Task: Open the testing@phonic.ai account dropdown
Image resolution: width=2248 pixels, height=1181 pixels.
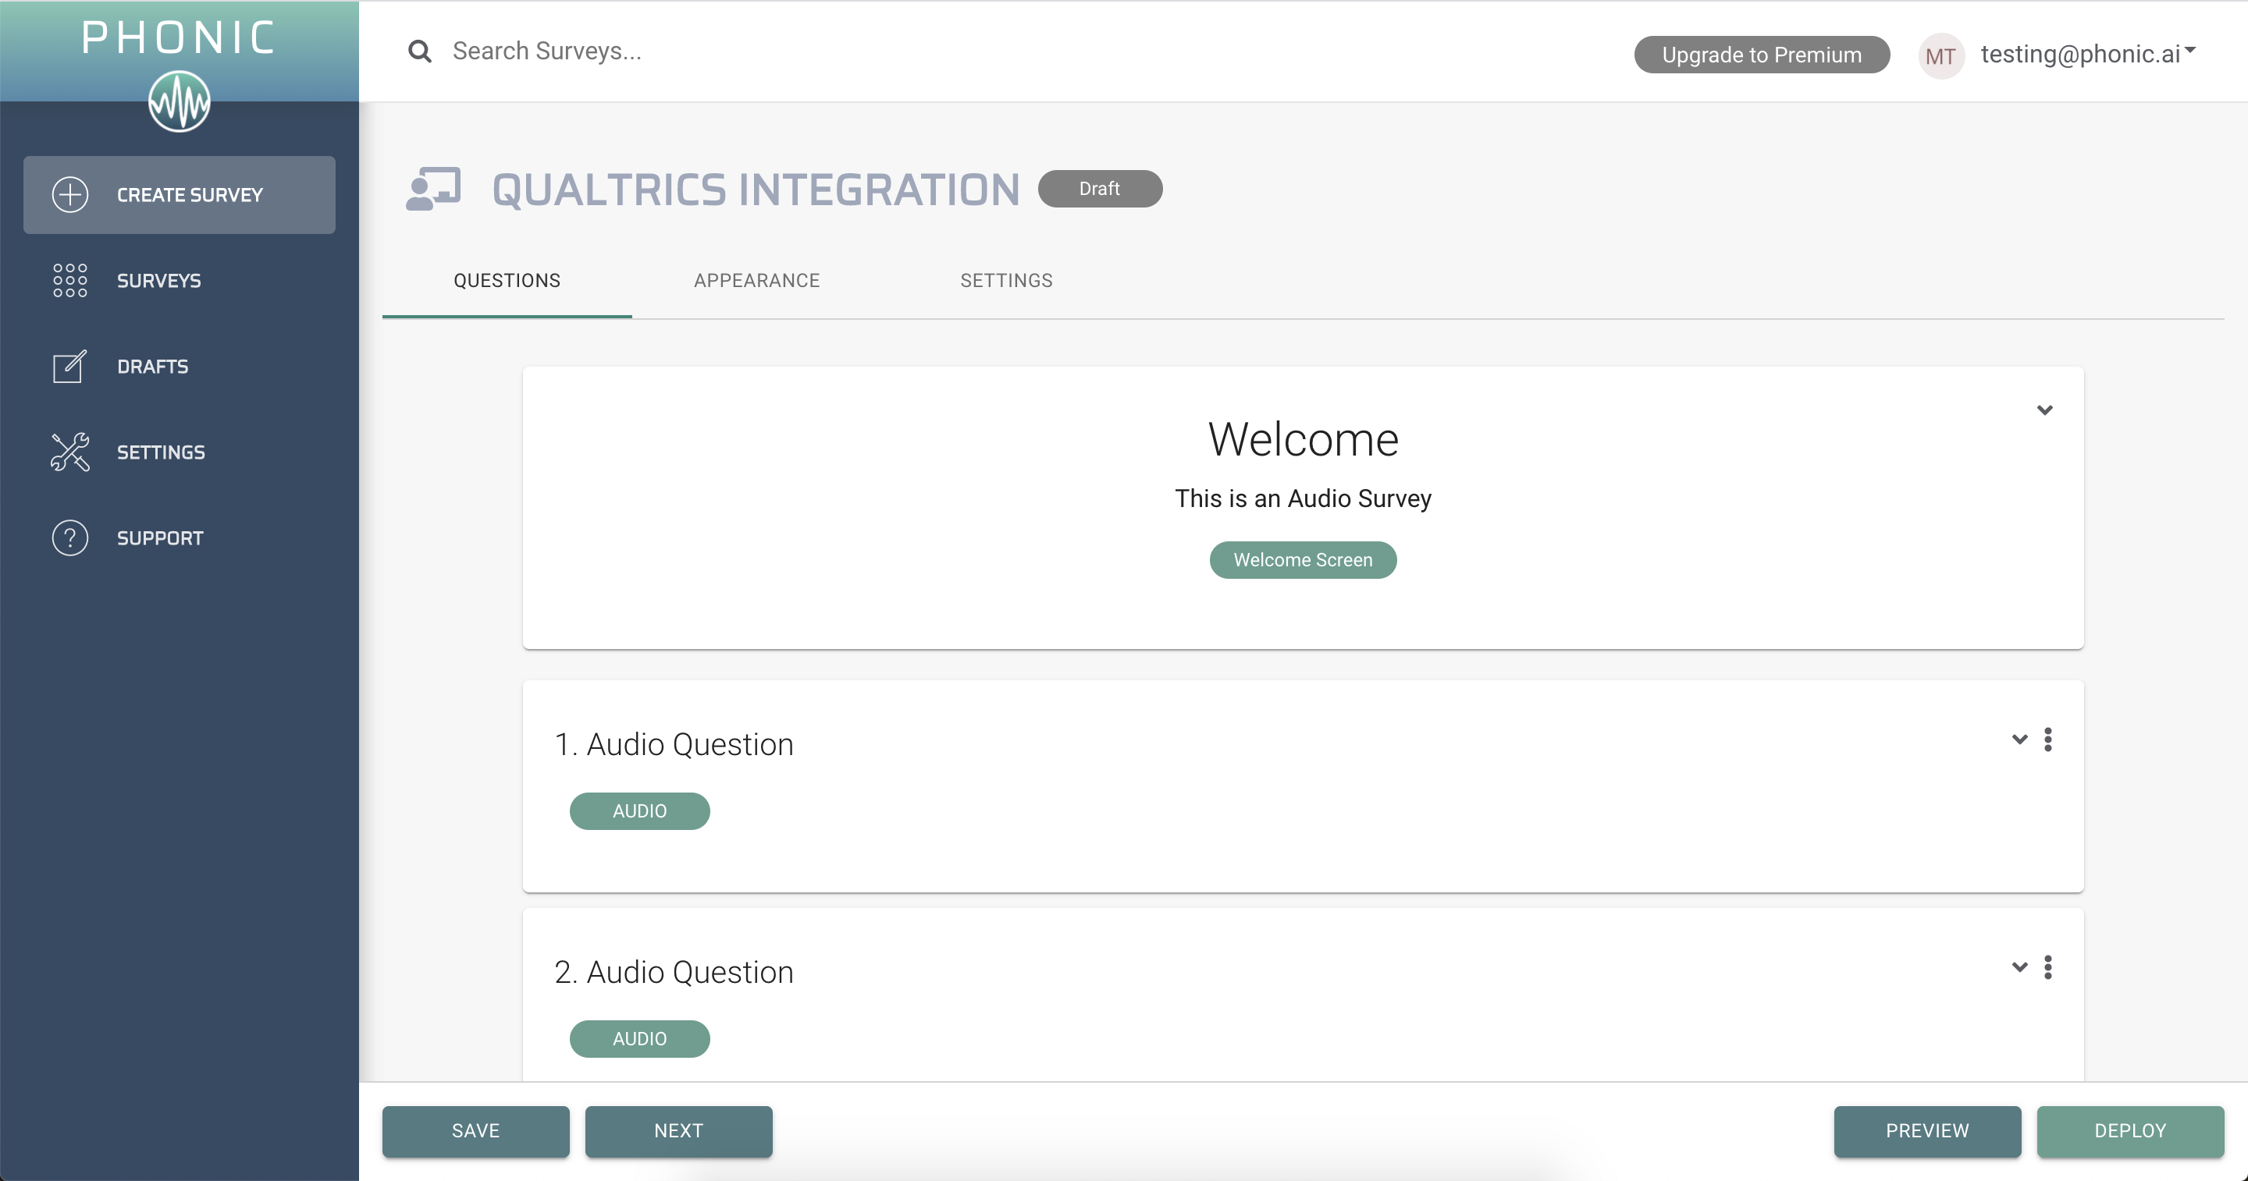Action: pyautogui.click(x=2090, y=53)
